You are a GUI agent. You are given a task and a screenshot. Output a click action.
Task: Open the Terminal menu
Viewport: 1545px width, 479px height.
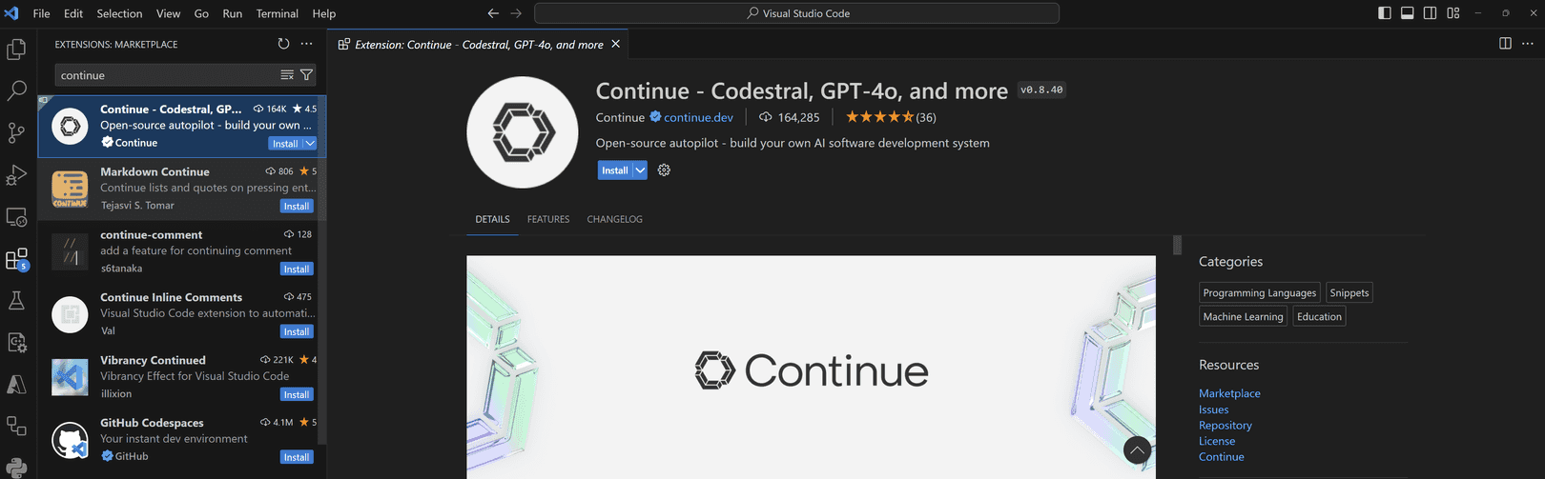(x=277, y=13)
